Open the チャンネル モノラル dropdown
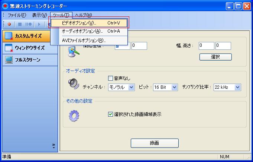Screen dimensions: 253x162 tap(121, 87)
